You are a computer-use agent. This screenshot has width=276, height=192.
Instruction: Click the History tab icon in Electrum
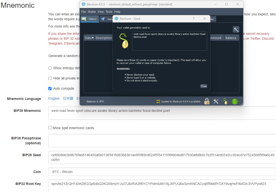pos(84,19)
